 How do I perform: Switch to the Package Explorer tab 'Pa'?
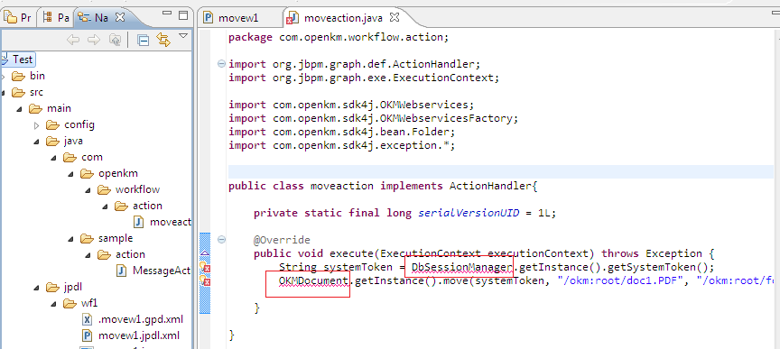pyautogui.click(x=56, y=18)
